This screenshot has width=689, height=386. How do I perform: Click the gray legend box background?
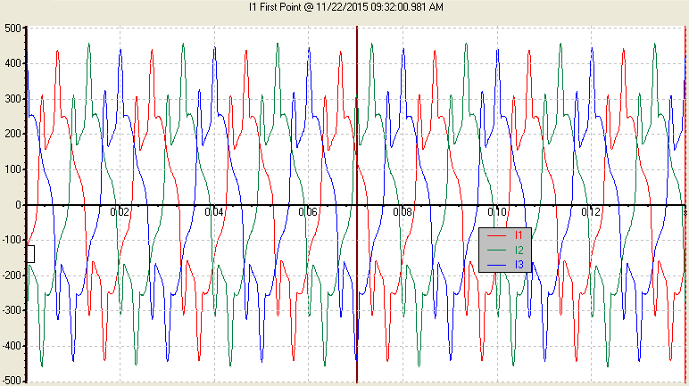tap(505, 250)
